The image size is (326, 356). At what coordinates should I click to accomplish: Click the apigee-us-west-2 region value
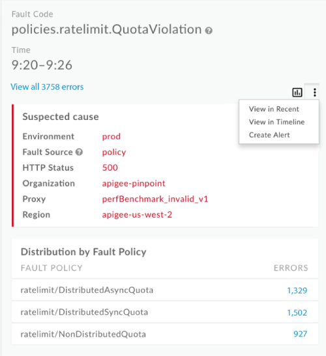tap(137, 215)
